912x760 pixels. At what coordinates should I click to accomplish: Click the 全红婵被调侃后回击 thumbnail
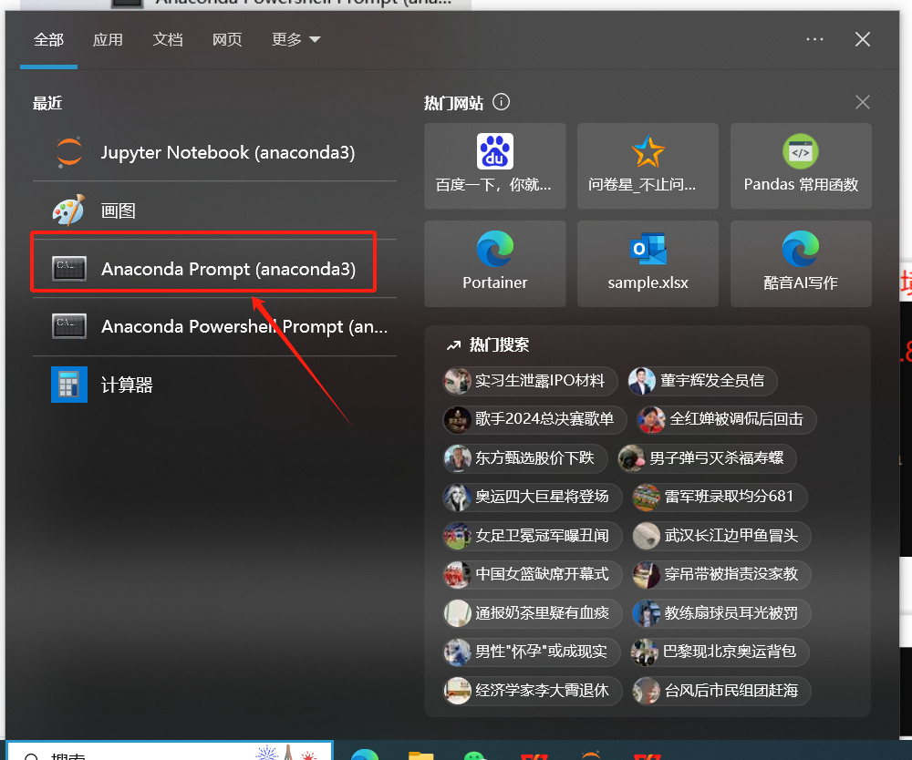[651, 419]
